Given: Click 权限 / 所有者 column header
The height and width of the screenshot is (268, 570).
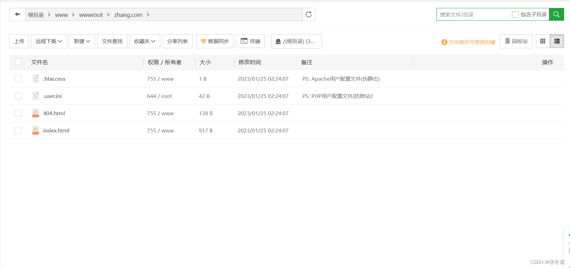Looking at the screenshot, I should click(x=164, y=62).
